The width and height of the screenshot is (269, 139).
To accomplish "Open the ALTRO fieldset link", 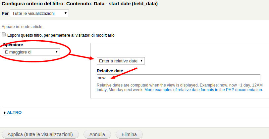I will 14,113.
